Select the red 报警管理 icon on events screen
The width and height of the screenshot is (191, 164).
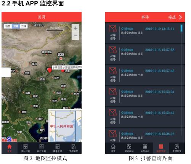click(161, 146)
